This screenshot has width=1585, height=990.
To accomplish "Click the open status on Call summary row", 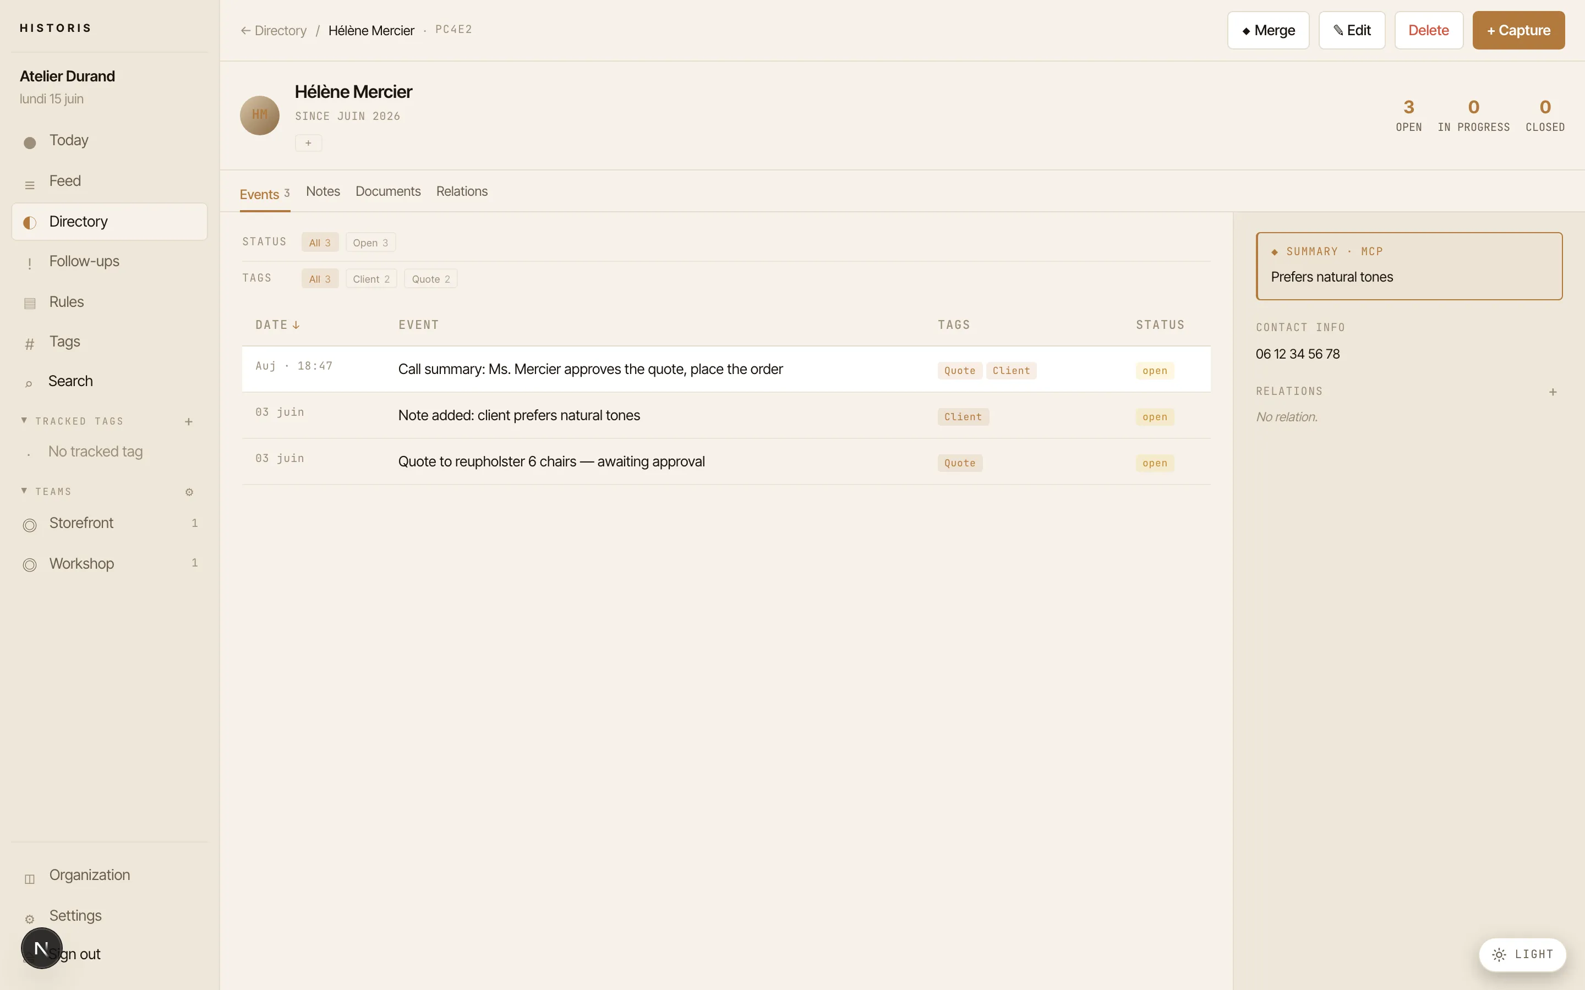I will (1155, 371).
